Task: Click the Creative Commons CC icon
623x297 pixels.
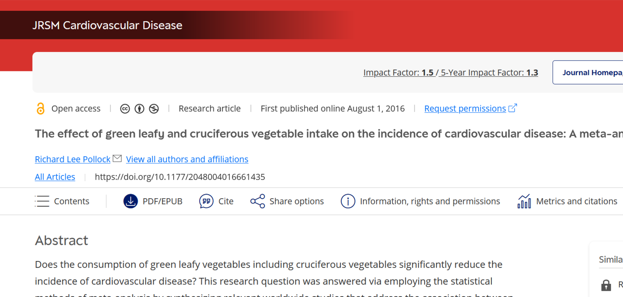Action: pyautogui.click(x=125, y=109)
